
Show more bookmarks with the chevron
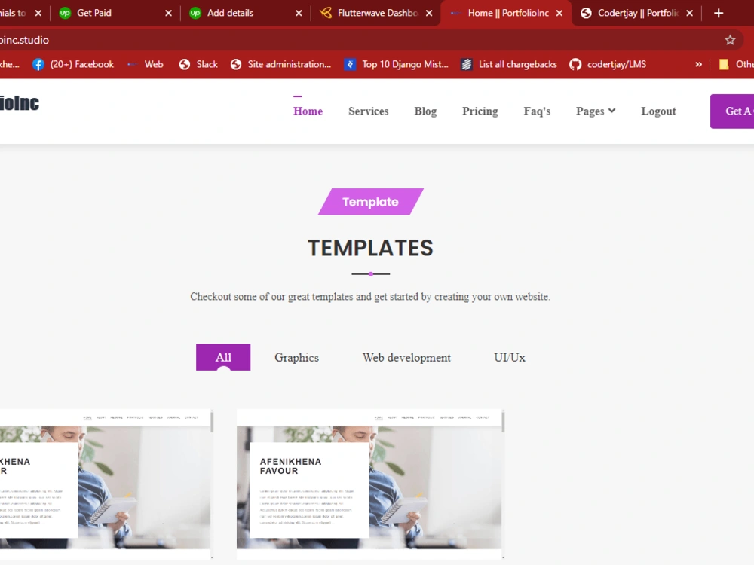pyautogui.click(x=698, y=64)
